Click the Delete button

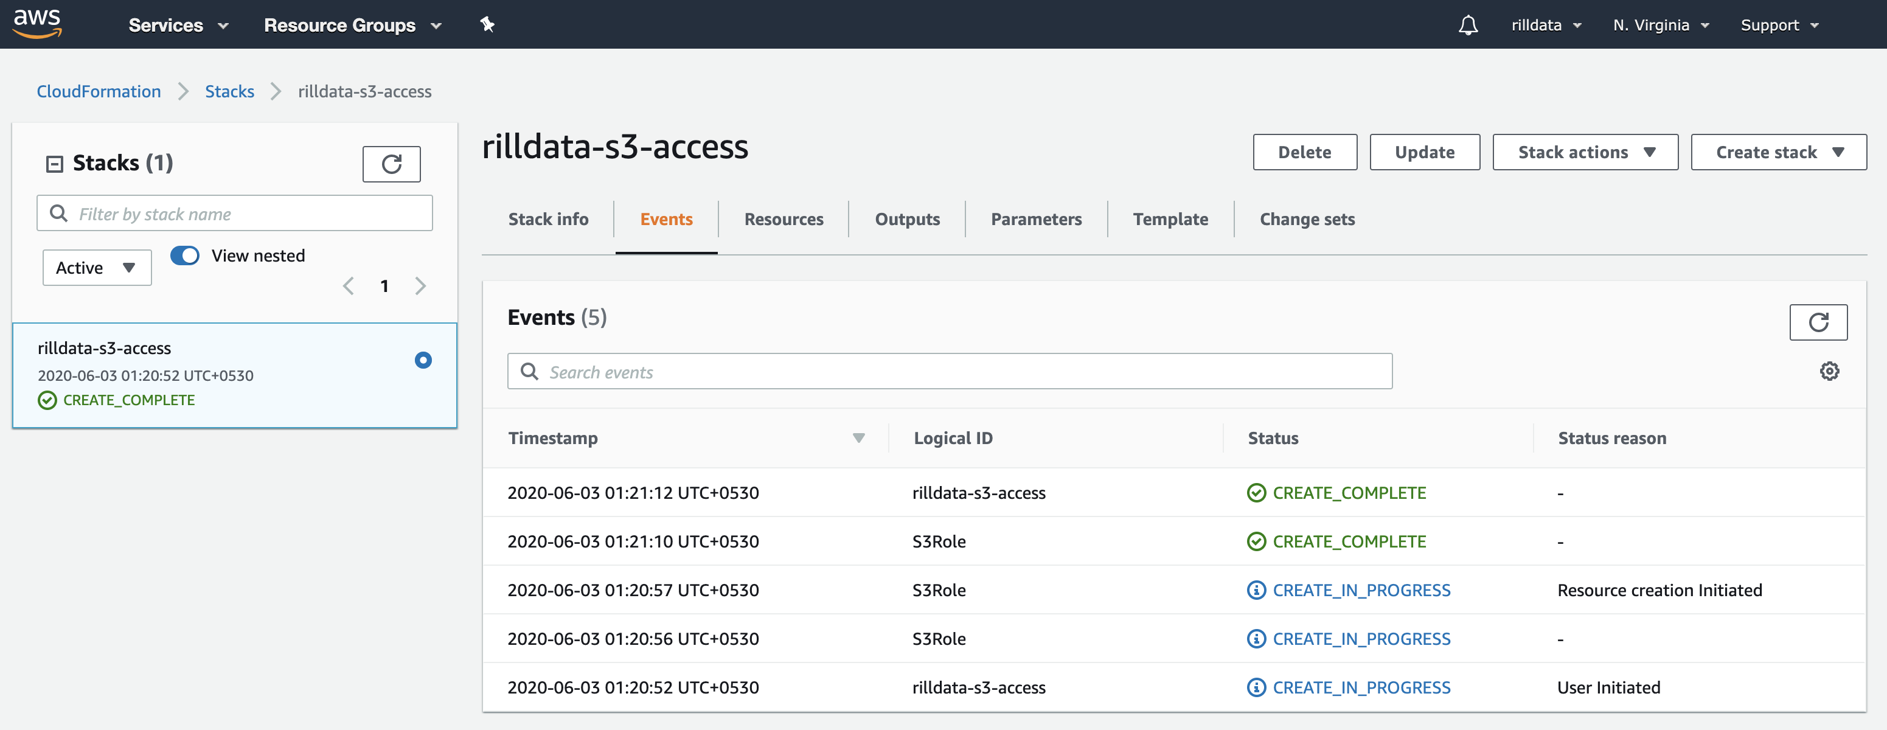(1305, 152)
